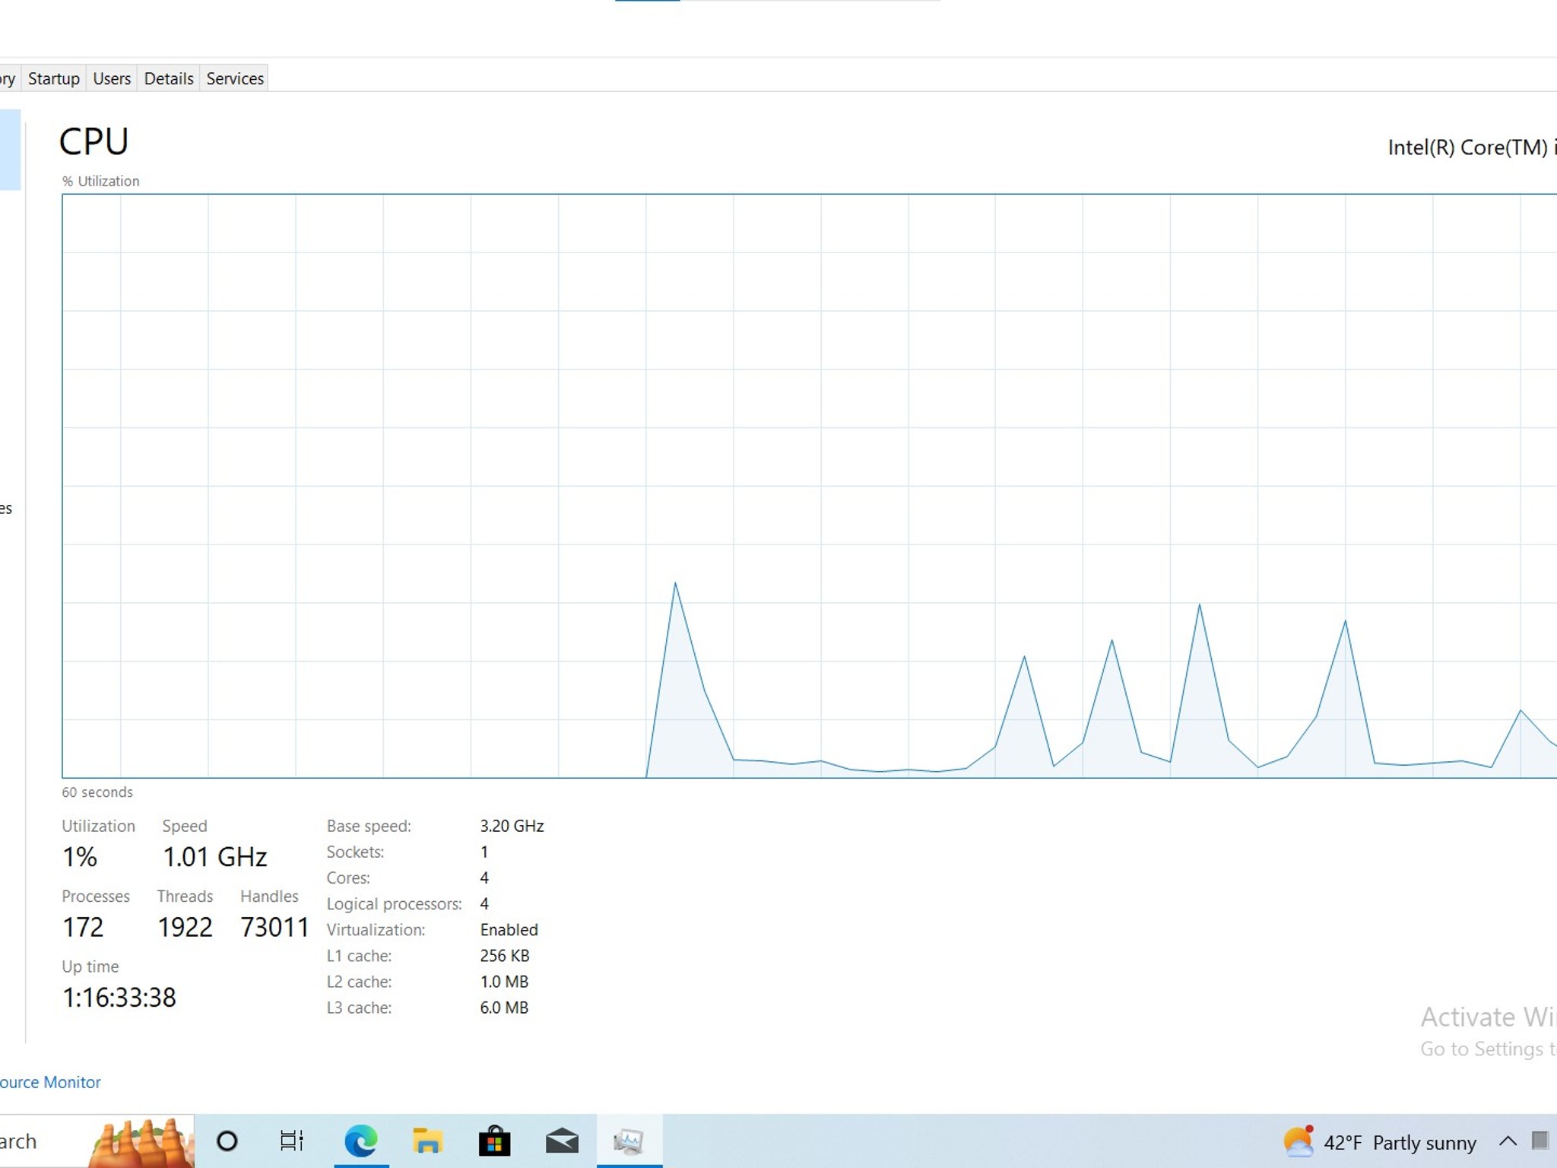Click the 73011 handles count
Viewport: 1557px width, 1168px height.
(274, 927)
